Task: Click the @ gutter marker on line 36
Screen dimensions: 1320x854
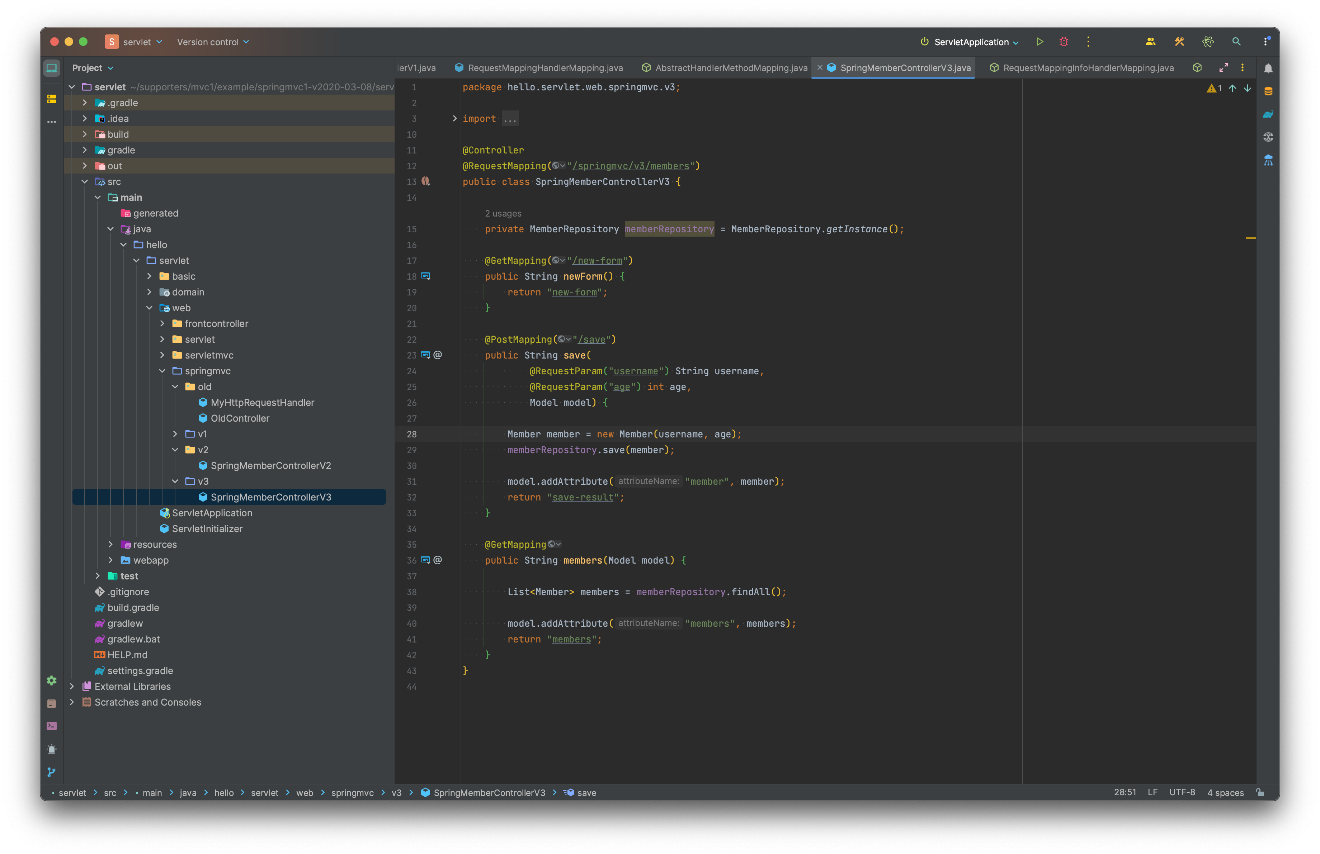Action: (x=438, y=560)
